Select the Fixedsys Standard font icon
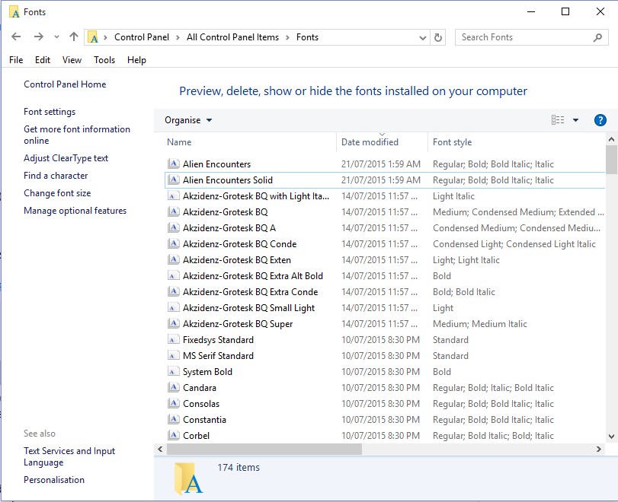 (x=173, y=339)
